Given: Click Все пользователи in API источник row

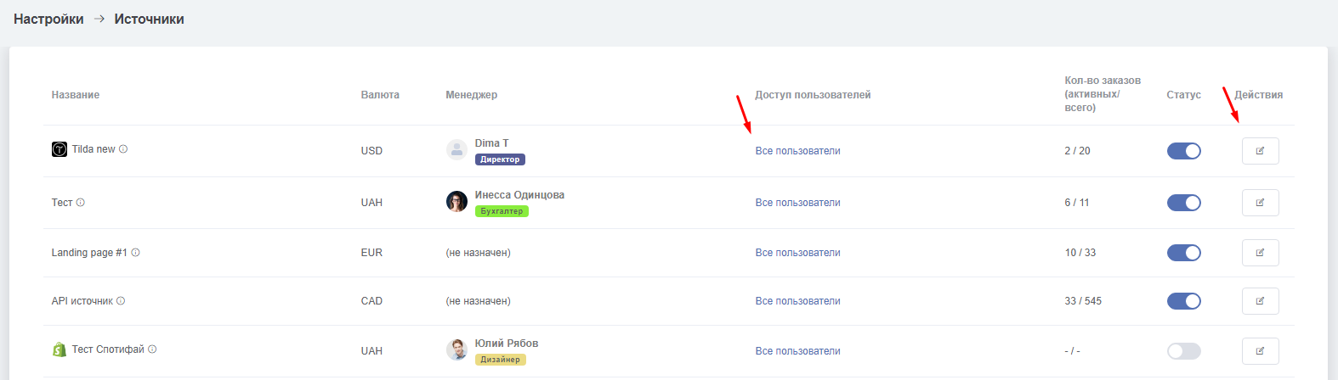Looking at the screenshot, I should 797,301.
